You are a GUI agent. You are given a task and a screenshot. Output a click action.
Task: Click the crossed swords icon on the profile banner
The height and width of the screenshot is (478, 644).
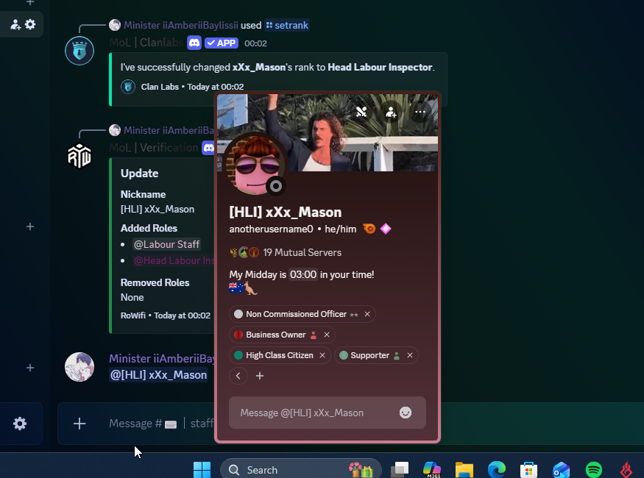click(361, 112)
